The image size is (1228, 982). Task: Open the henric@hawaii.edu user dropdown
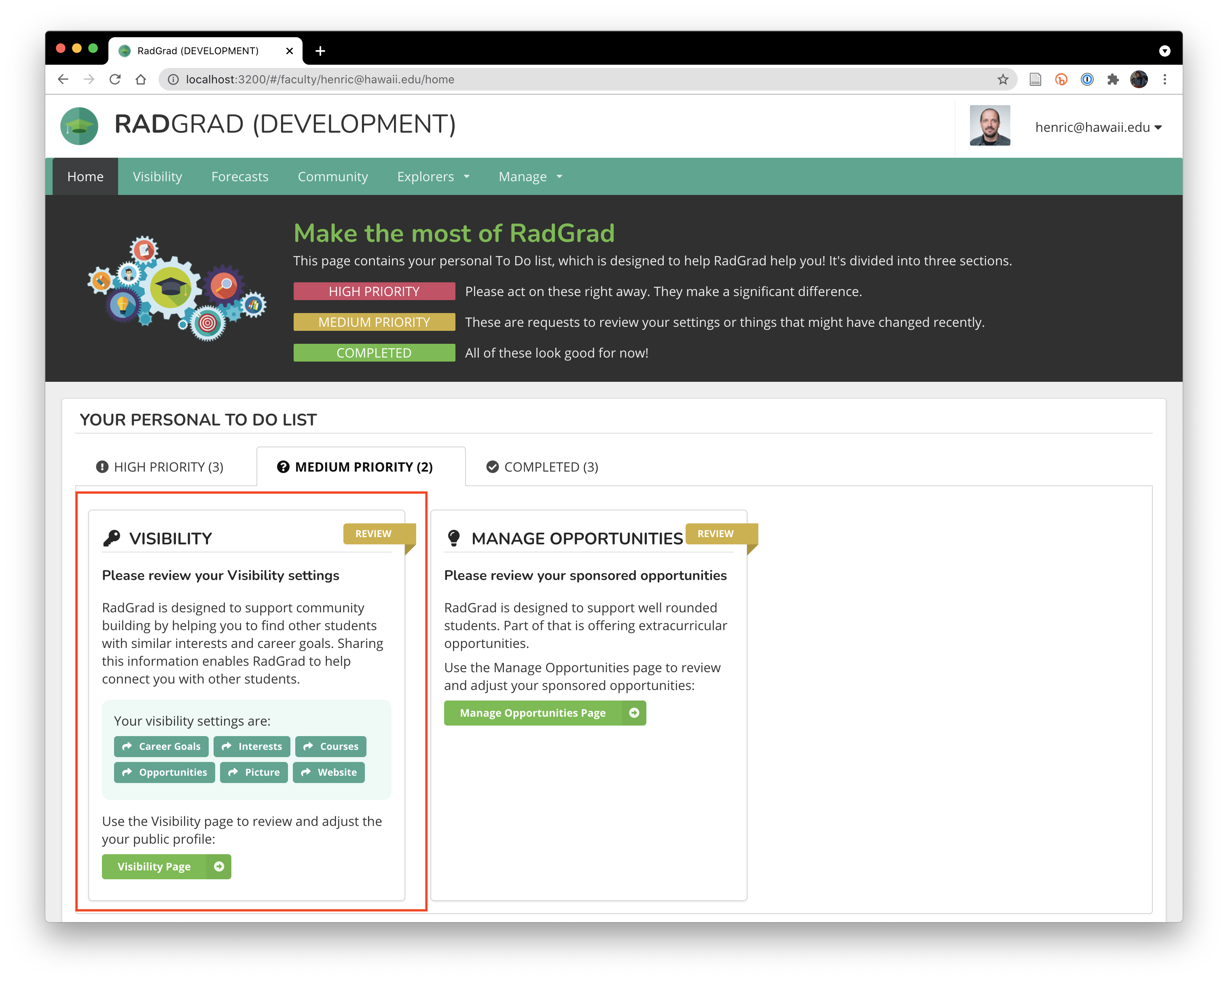point(1098,127)
